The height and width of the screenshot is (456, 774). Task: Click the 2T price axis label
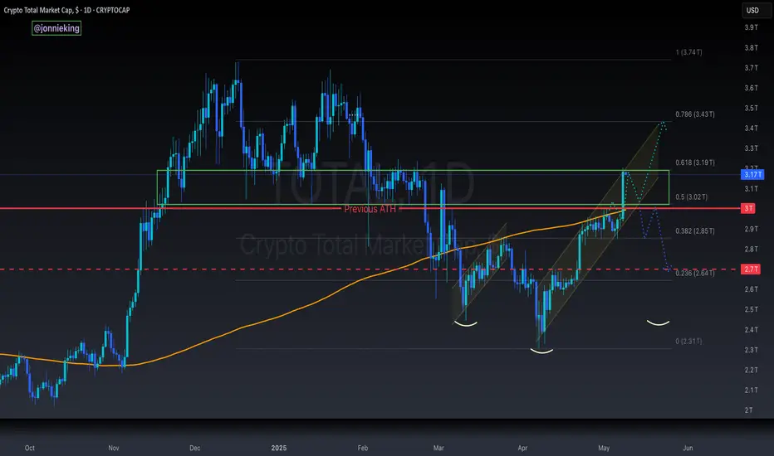click(748, 410)
